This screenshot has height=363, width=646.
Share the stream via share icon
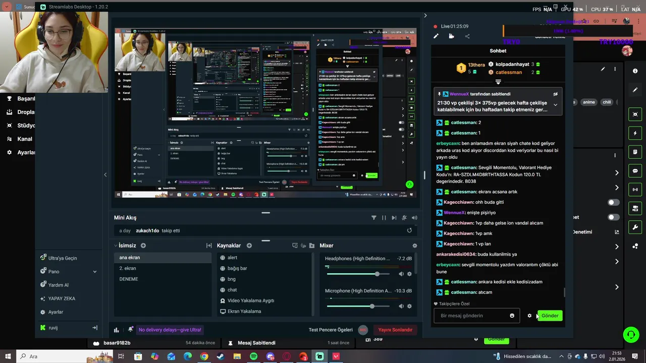[467, 36]
